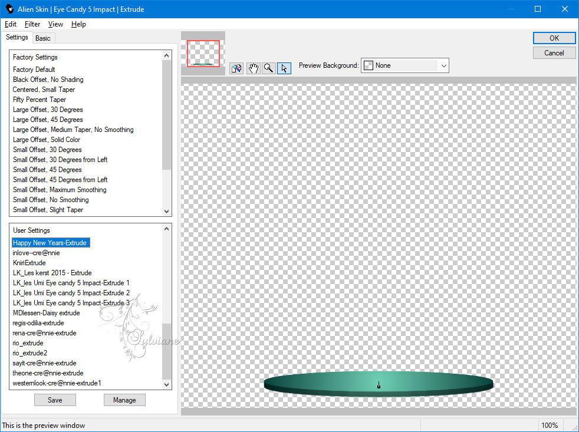Select Large Offset, 30 Degrees preset
This screenshot has height=432, width=579.
tap(48, 110)
